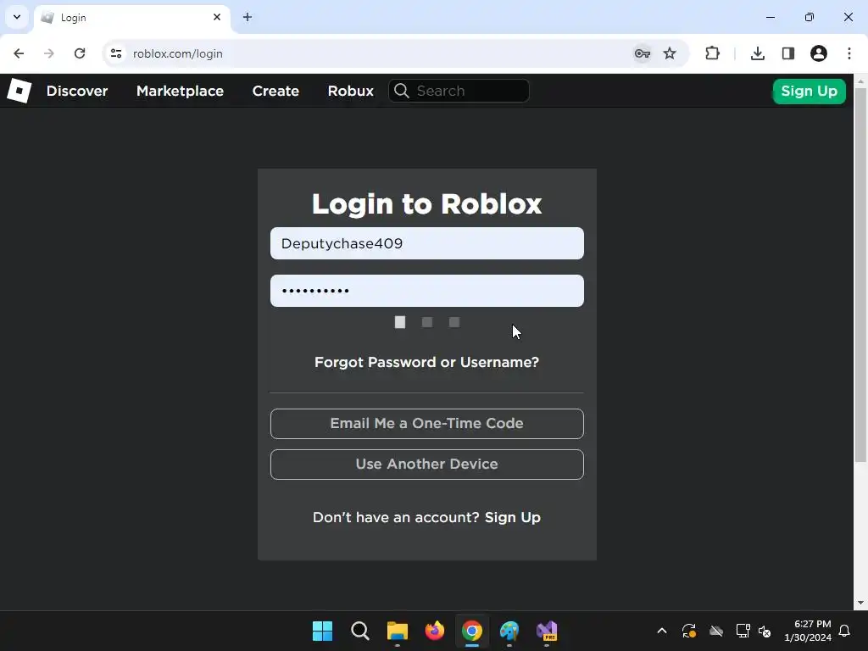868x651 pixels.
Task: Click the page vertical scrollbar
Action: pos(860,275)
